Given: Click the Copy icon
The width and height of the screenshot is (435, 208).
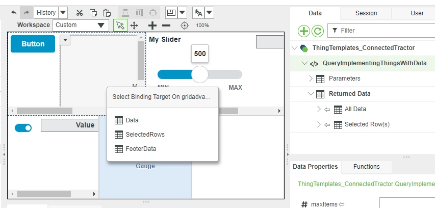Looking at the screenshot, I should tap(93, 13).
